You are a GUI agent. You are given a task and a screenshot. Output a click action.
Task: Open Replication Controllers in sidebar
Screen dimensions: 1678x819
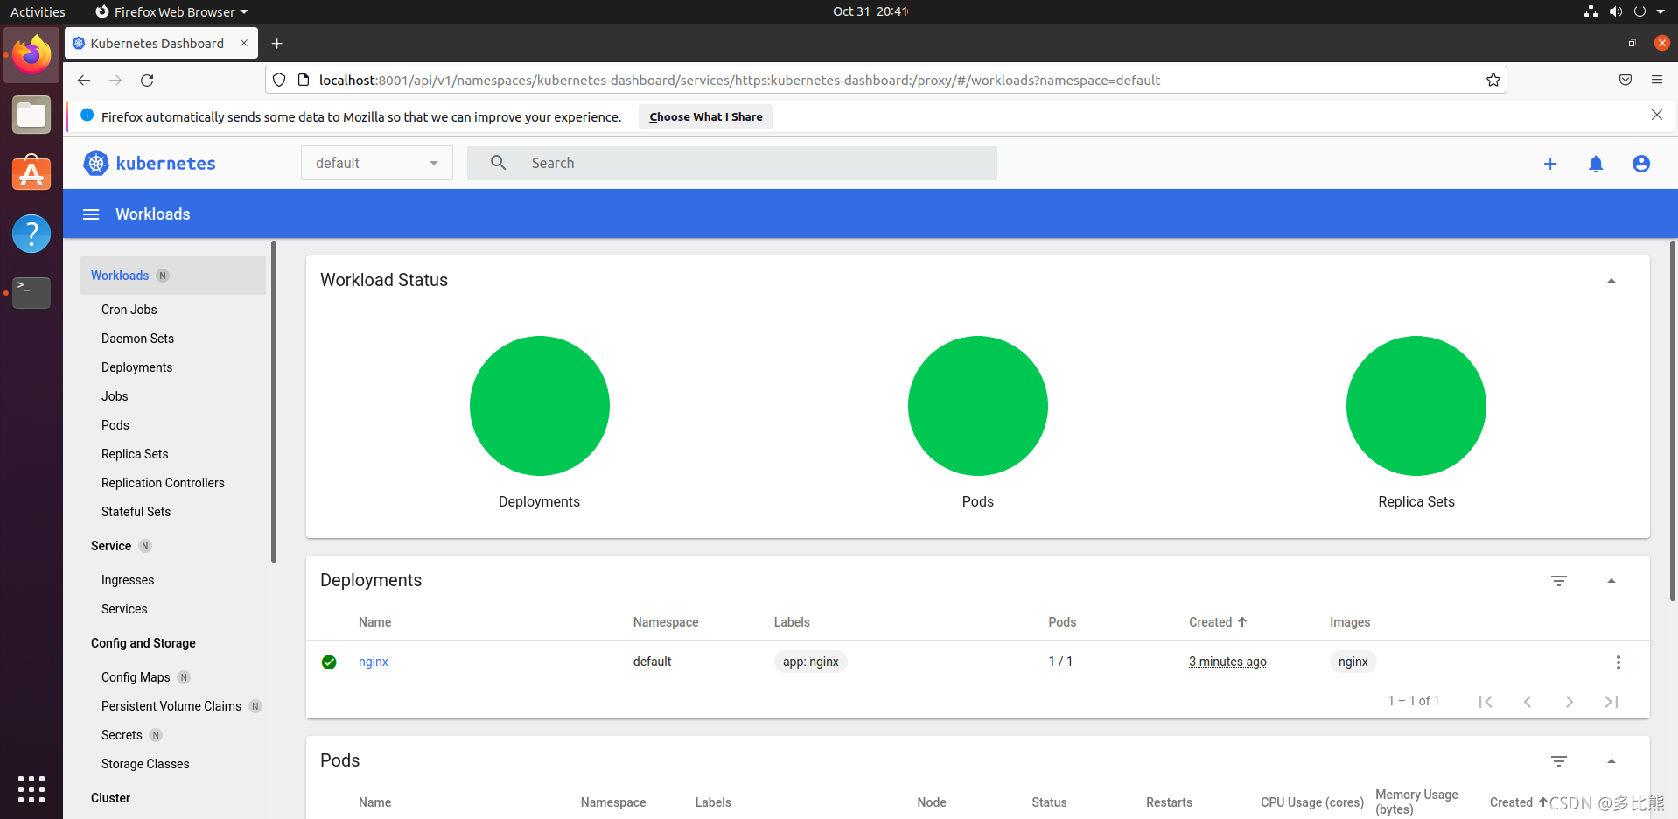click(x=163, y=483)
